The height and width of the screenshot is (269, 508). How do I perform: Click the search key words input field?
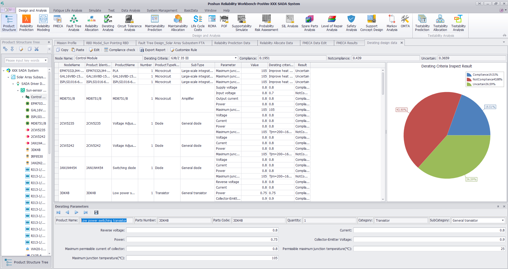tap(24, 61)
